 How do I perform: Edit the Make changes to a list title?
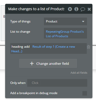tap(36, 9)
